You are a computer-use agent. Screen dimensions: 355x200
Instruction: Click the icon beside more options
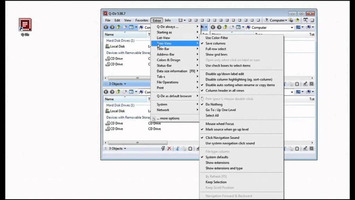(x=154, y=118)
